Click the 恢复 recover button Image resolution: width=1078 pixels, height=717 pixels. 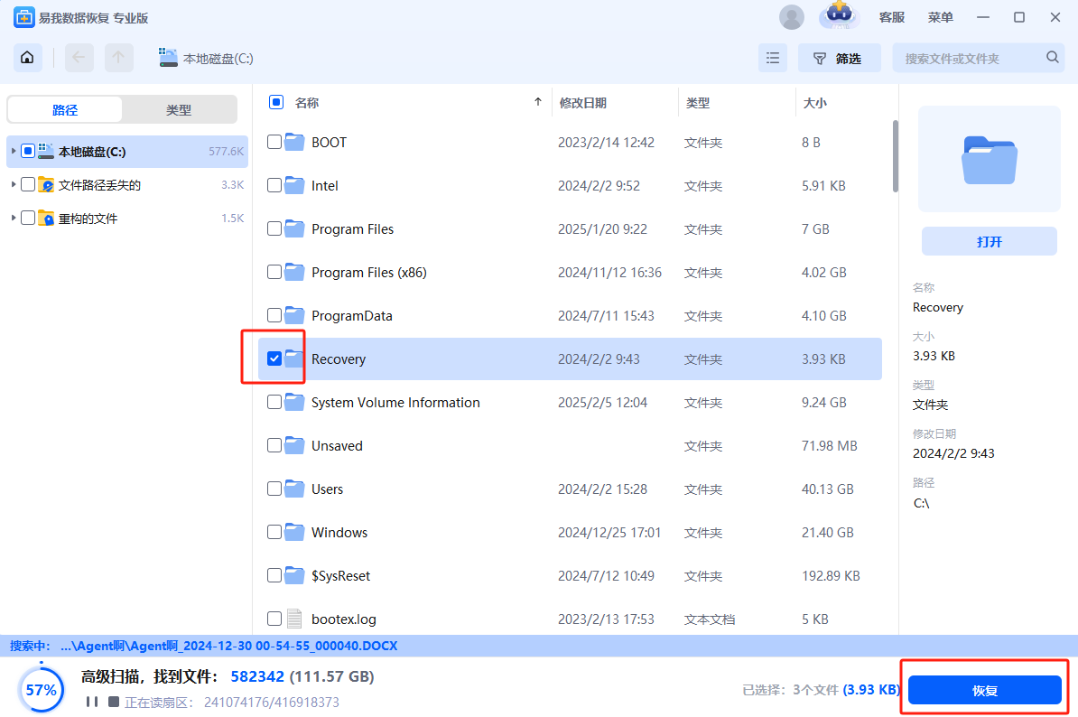point(984,690)
